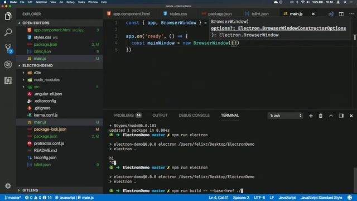Close the terminal panel
The image size is (357, 201).
tap(351, 116)
